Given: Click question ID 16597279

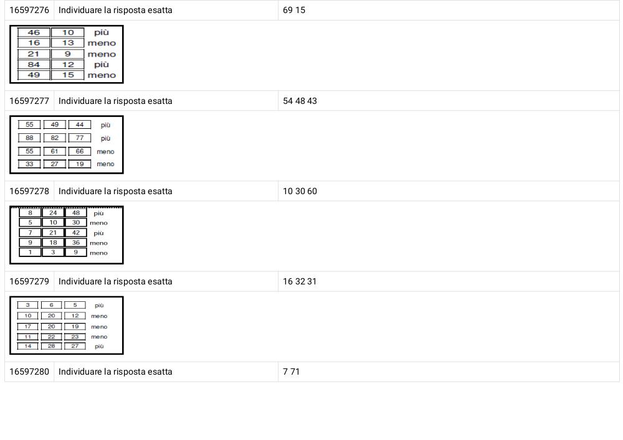Looking at the screenshot, I should tap(29, 281).
